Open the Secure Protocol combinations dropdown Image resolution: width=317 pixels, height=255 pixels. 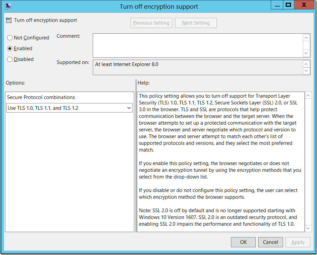coord(69,108)
